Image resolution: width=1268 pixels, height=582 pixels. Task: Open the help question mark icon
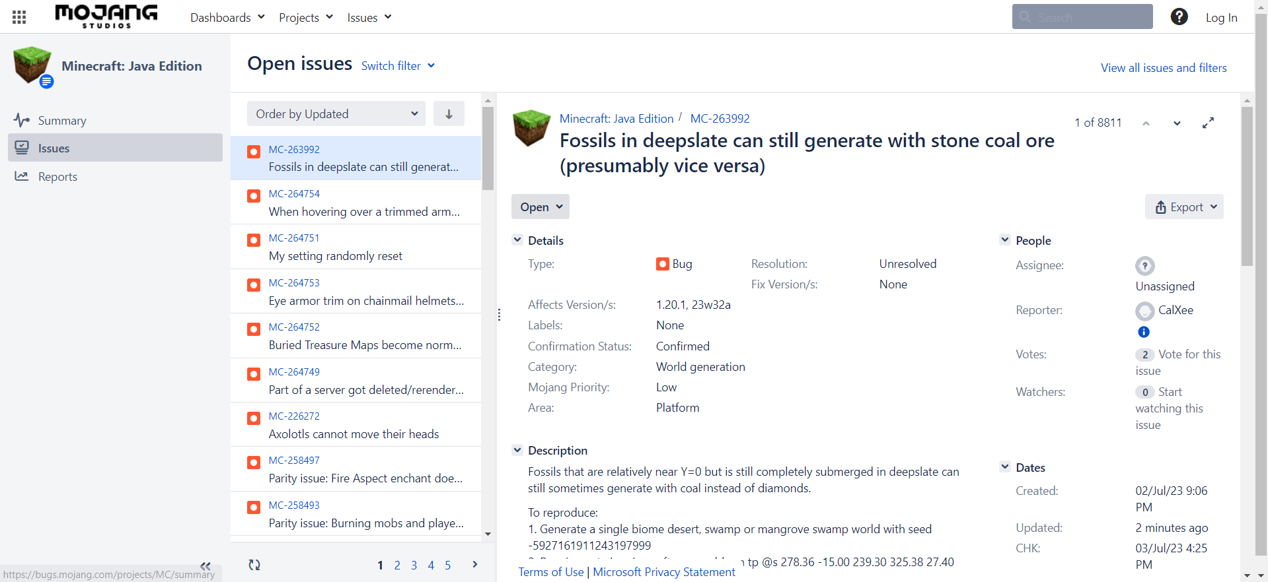(x=1179, y=16)
